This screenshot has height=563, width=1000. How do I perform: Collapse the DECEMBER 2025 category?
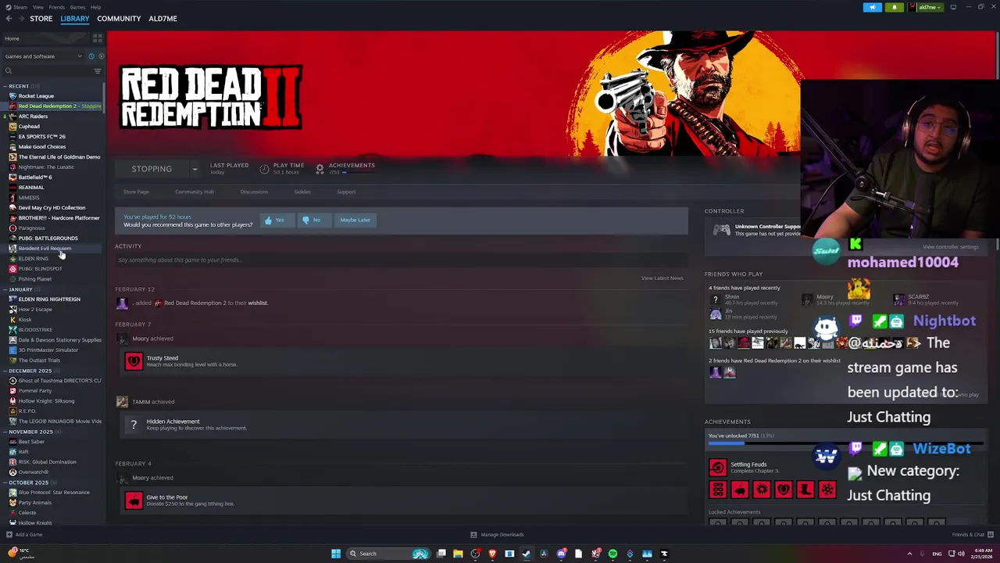pyautogui.click(x=5, y=371)
